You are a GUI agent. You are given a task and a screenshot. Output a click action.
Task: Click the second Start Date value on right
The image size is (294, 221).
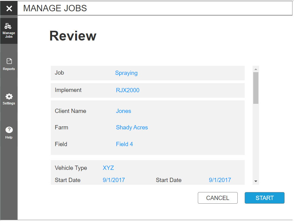pyautogui.click(x=220, y=180)
